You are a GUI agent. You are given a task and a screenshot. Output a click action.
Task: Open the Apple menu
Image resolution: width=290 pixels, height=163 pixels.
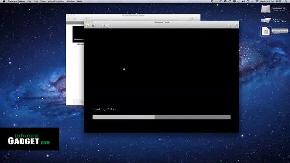coord(4,1)
